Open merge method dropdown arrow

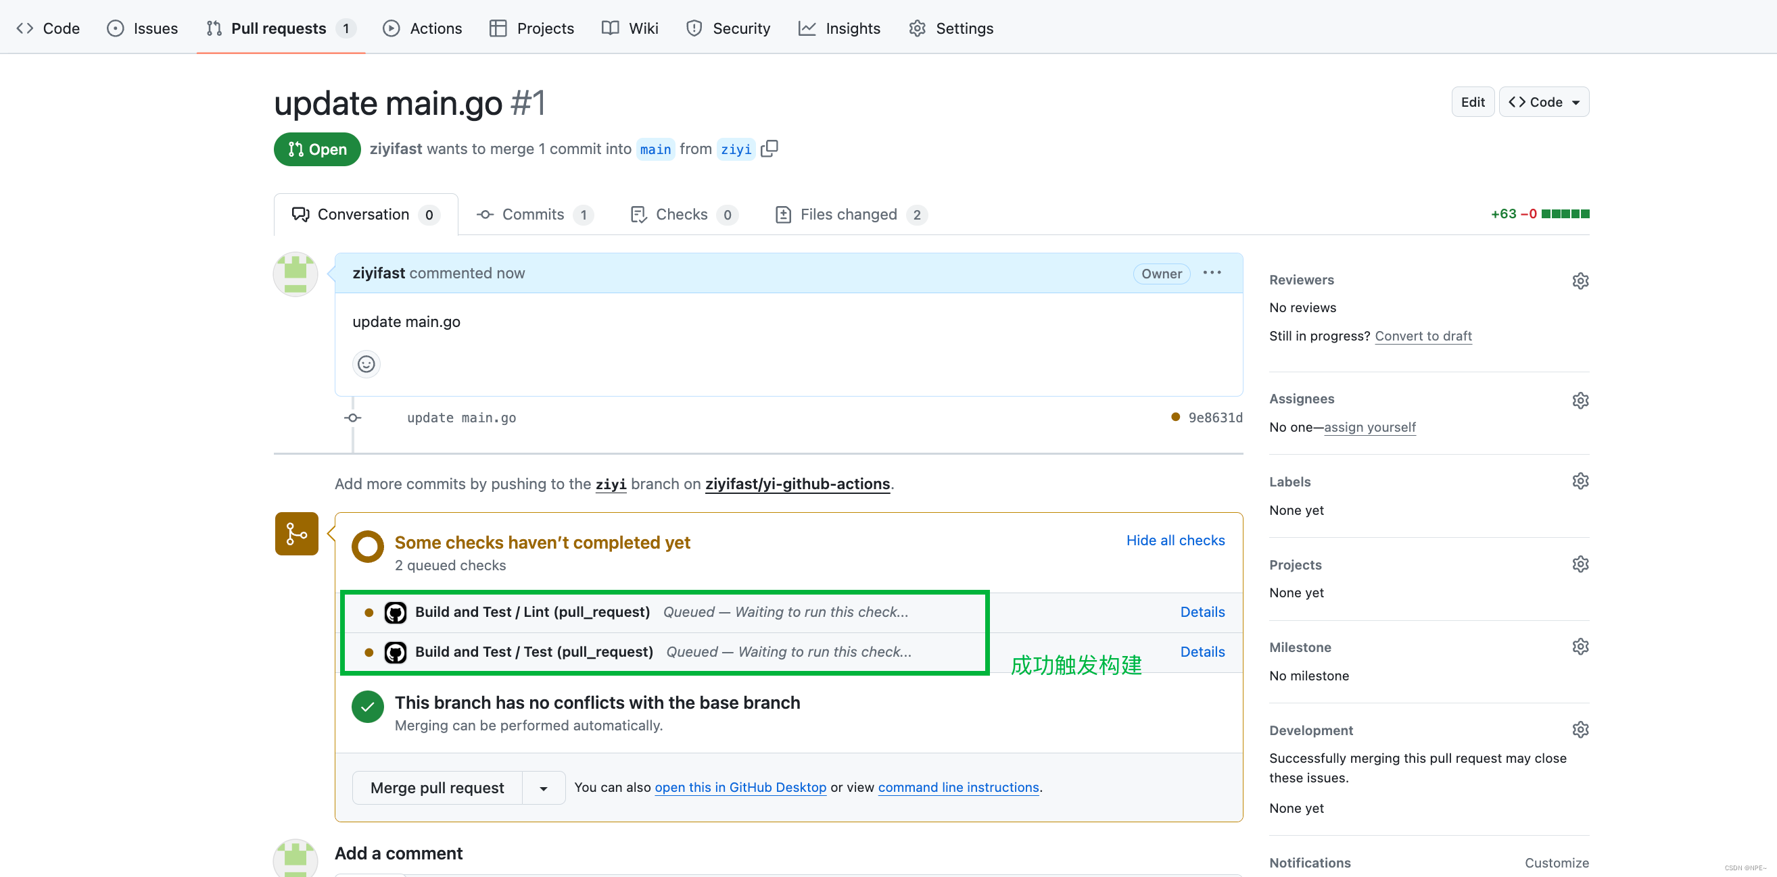(544, 788)
